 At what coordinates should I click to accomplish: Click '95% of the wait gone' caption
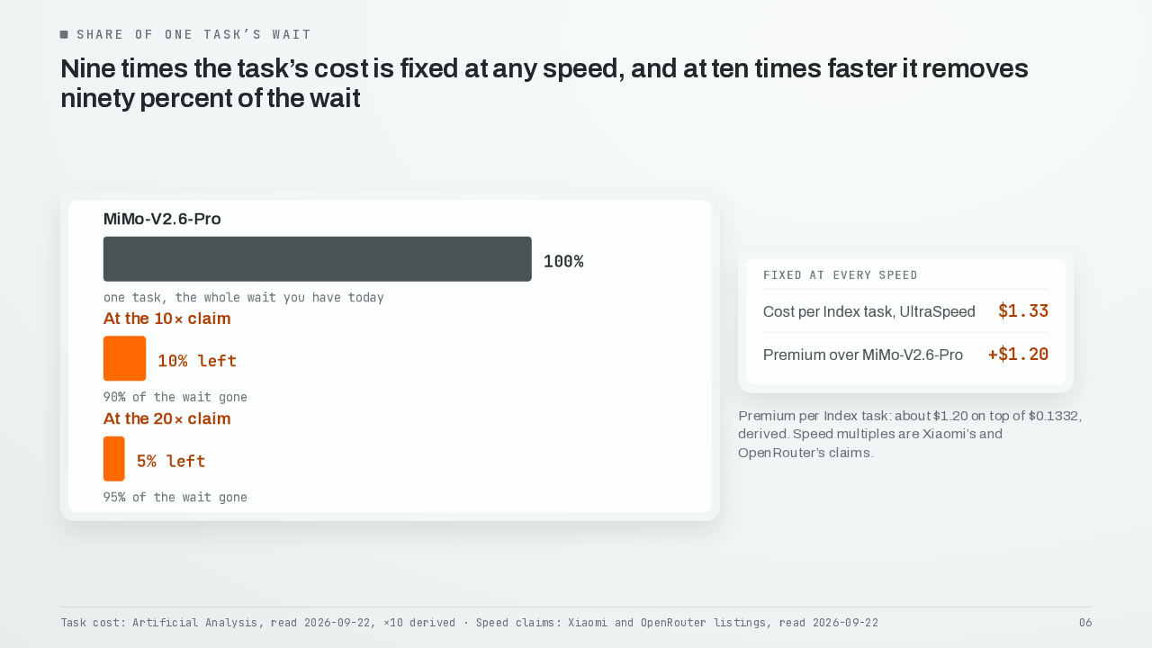(x=175, y=497)
